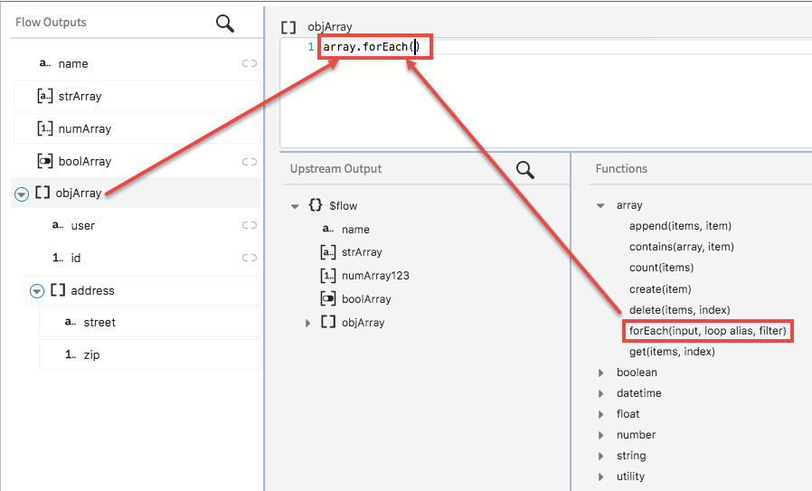The height and width of the screenshot is (491, 812).
Task: Expand the utility functions category
Action: pos(600,477)
